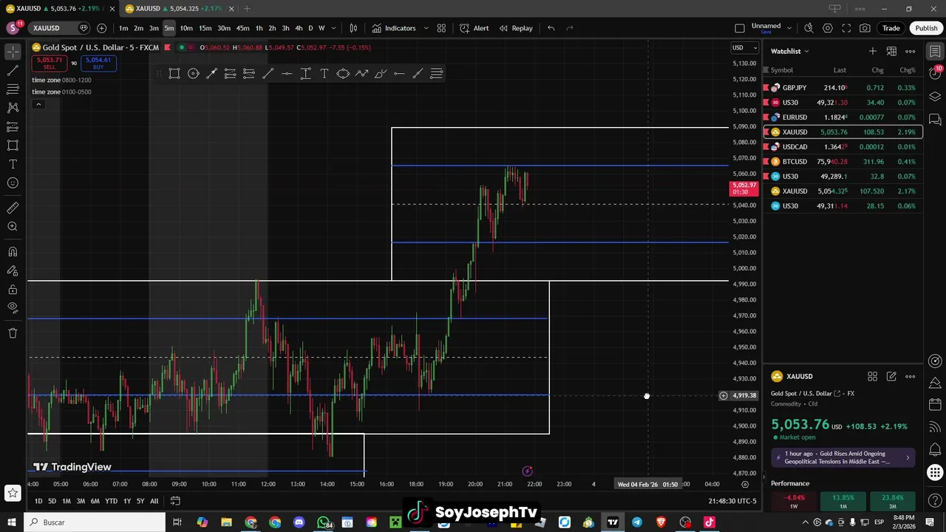Open the layout setup square icon
The width and height of the screenshot is (946, 532).
tap(740, 28)
